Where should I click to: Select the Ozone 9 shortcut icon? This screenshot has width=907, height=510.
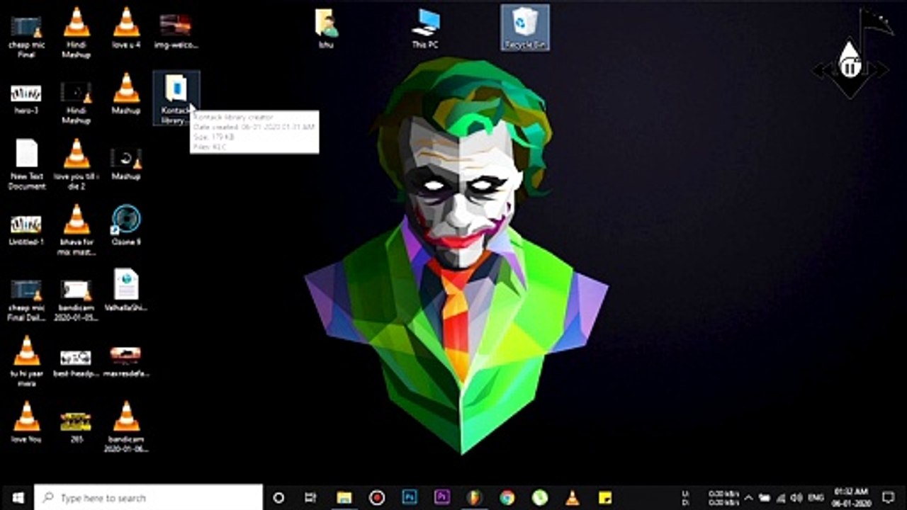[126, 225]
